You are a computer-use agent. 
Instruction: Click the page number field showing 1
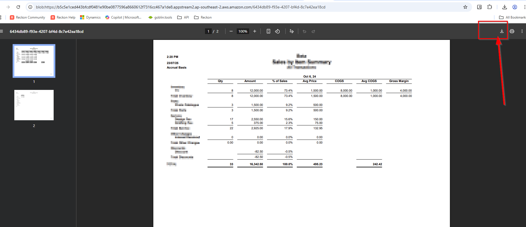pyautogui.click(x=208, y=31)
